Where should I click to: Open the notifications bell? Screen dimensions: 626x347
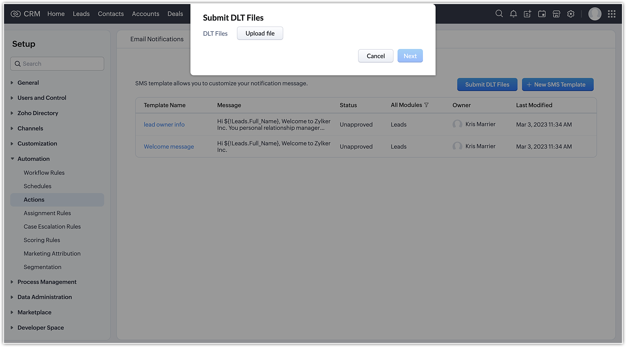pos(513,14)
